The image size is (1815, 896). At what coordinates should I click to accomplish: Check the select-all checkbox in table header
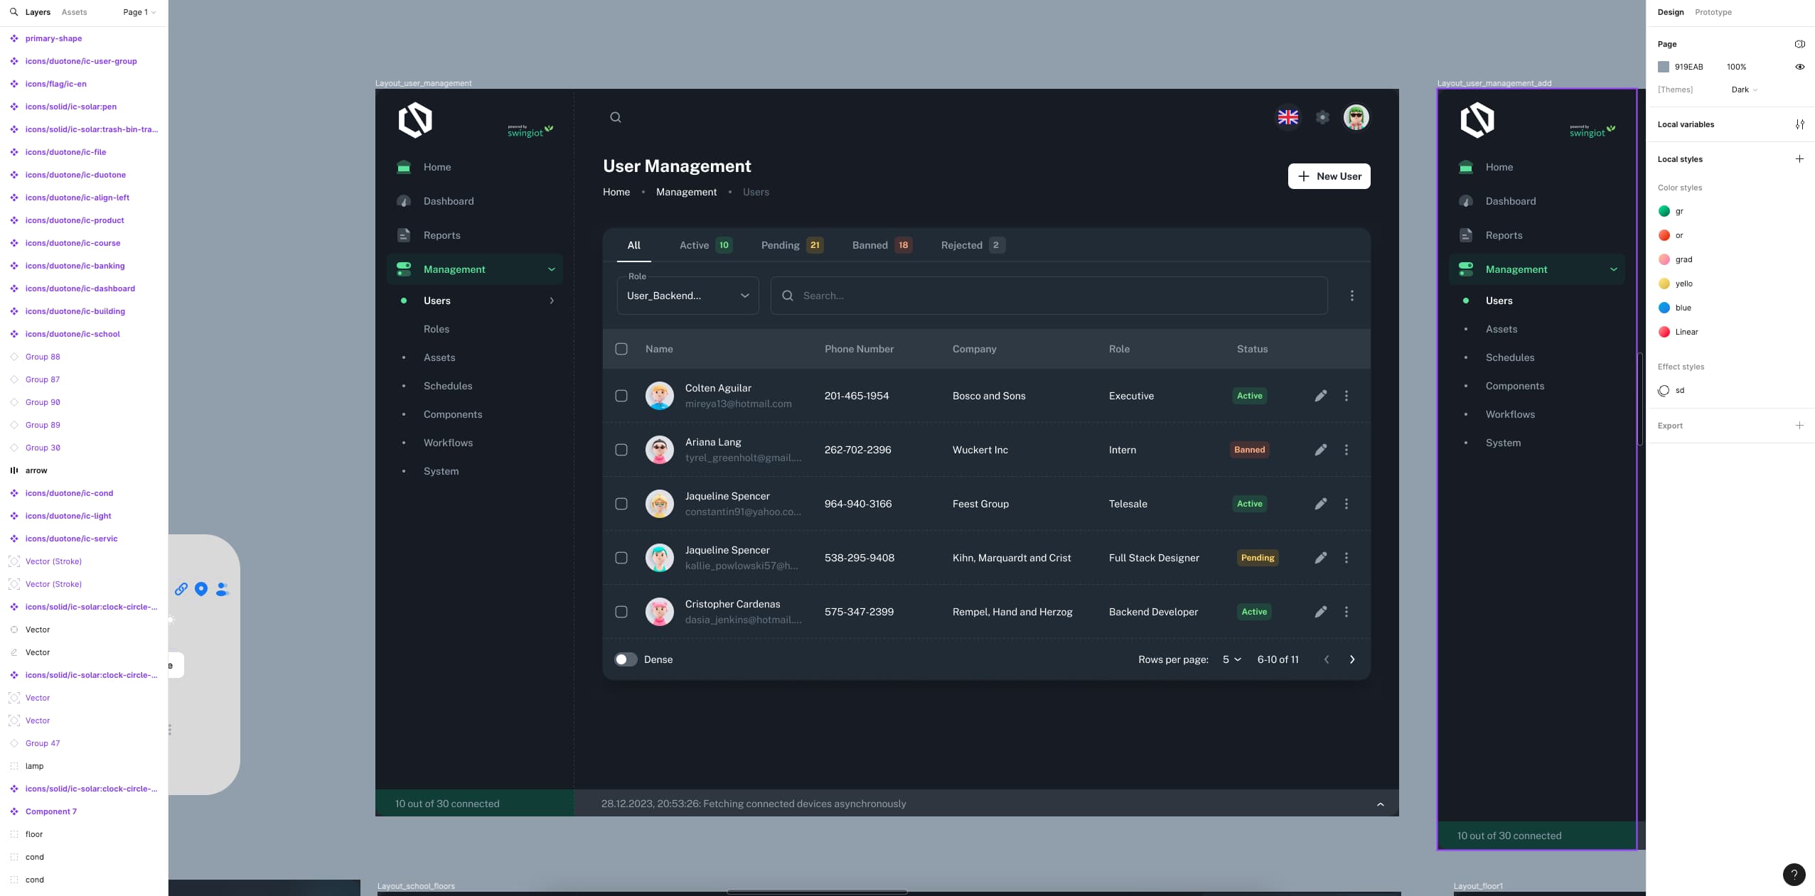621,349
